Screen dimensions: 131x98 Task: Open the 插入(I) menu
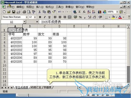coord(40,7)
